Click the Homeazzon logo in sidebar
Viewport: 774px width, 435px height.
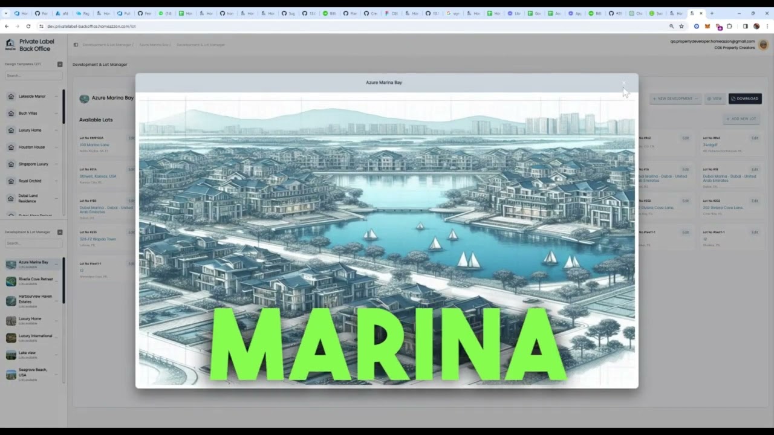pyautogui.click(x=10, y=45)
